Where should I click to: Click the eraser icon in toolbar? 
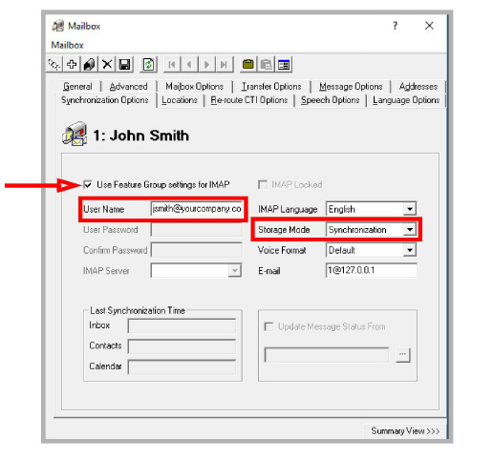click(x=89, y=65)
